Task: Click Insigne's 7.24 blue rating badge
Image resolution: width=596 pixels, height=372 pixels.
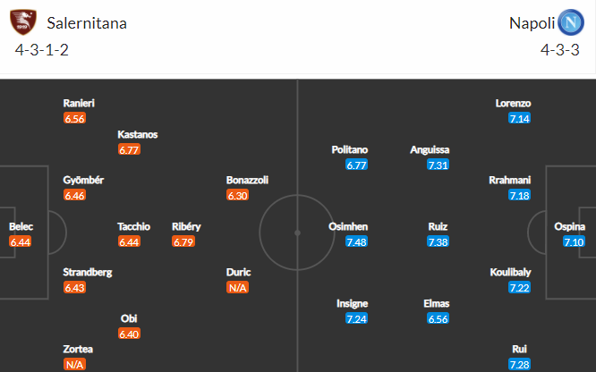Action: [x=356, y=318]
